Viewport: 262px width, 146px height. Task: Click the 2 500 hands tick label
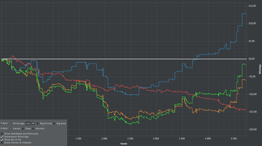click(x=130, y=139)
